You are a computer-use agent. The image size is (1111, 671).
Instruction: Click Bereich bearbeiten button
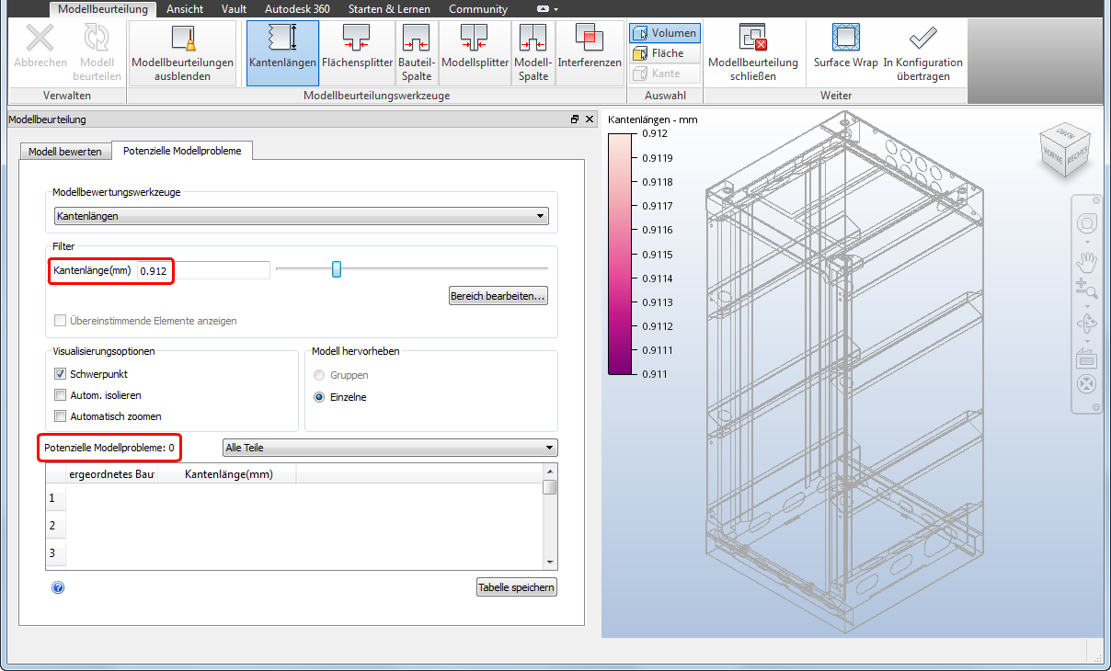click(x=498, y=296)
